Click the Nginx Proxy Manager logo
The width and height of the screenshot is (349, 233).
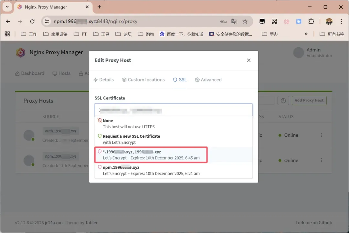pyautogui.click(x=21, y=52)
